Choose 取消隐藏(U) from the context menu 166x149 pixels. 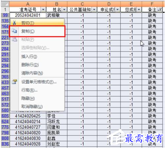coord(37,107)
